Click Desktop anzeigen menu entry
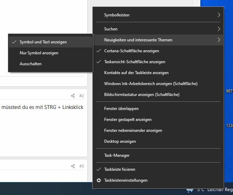The image size is (233, 195). click(158, 141)
